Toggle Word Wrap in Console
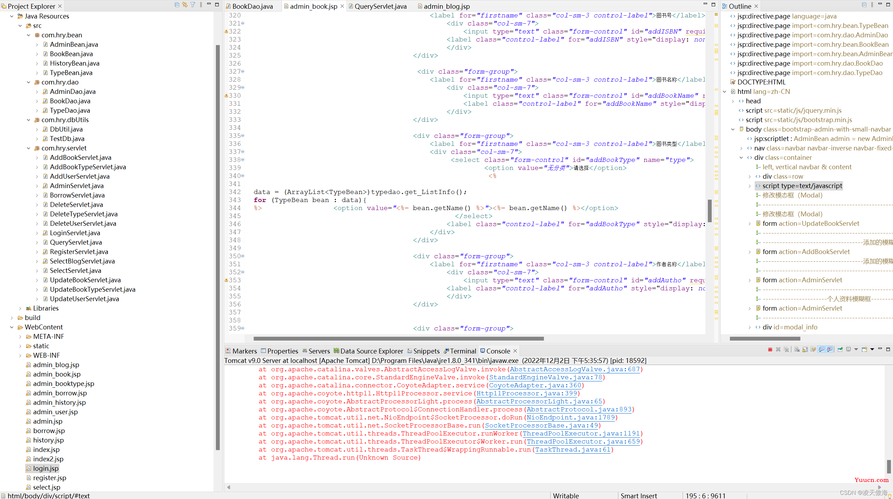Screen dimensions: 893x499 pyautogui.click(x=813, y=349)
